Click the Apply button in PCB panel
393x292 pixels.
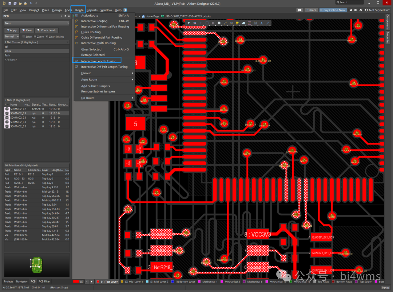coord(11,30)
